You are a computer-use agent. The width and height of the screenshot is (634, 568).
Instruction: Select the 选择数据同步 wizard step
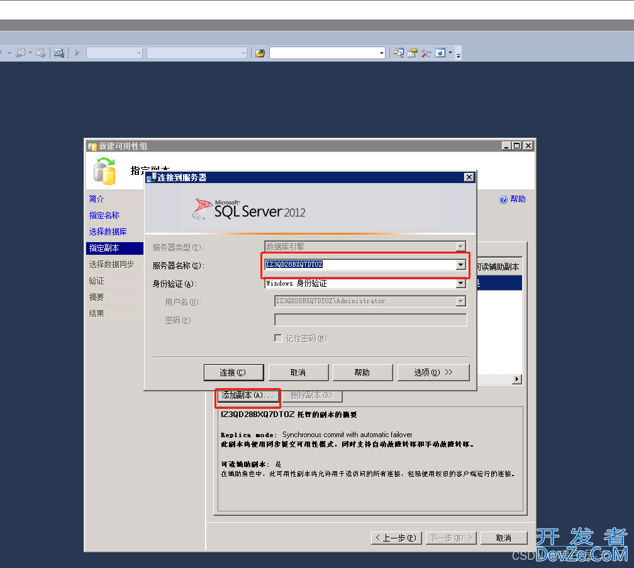(x=111, y=264)
